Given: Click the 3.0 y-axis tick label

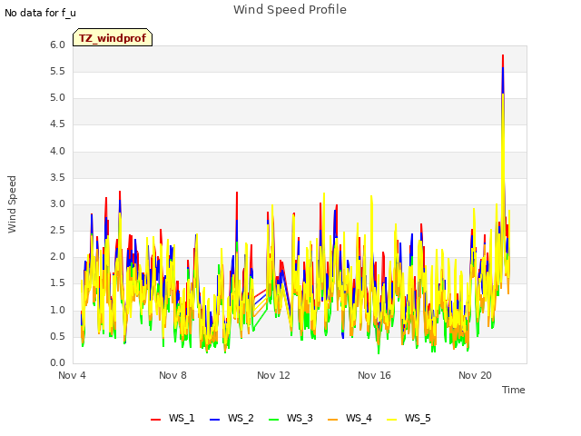Looking at the screenshot, I should tap(57, 203).
